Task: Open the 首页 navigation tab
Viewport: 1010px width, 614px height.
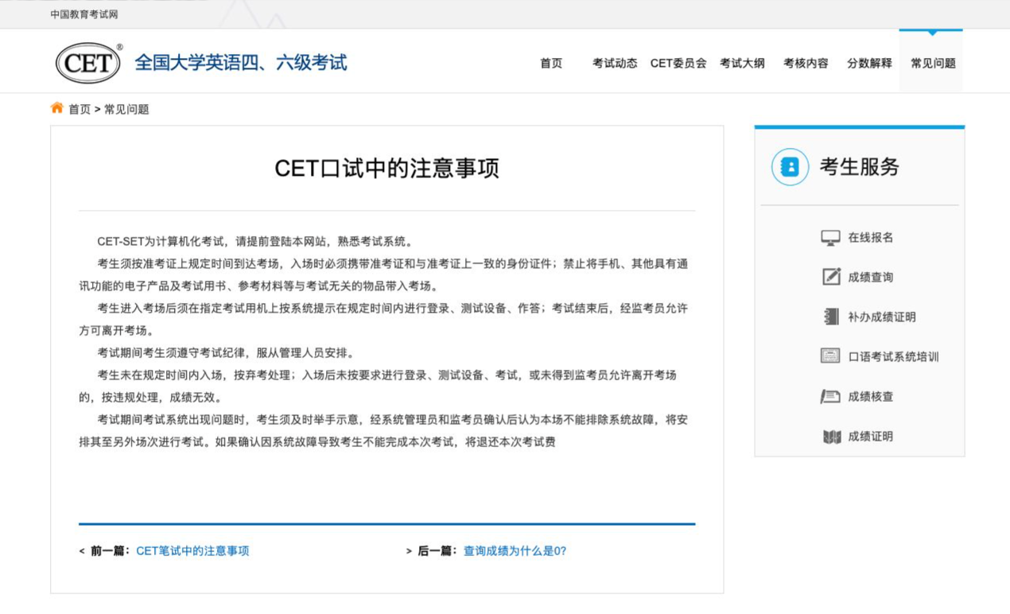Action: (551, 64)
